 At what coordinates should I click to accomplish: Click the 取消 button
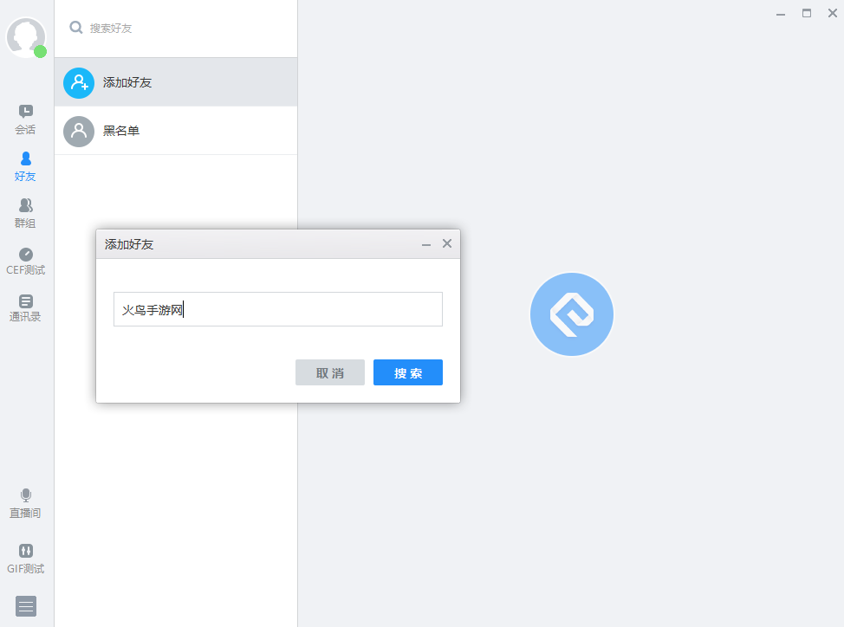[330, 372]
